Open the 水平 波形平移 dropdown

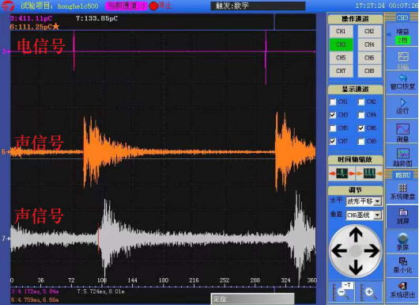click(364, 201)
